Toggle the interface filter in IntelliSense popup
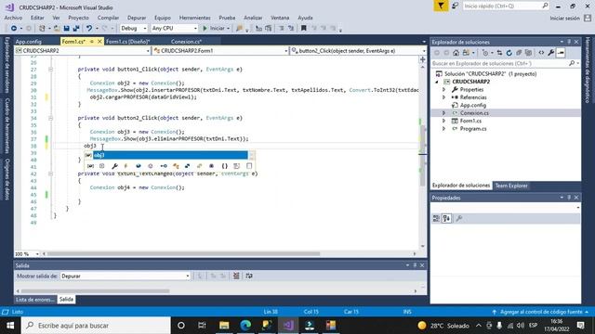The height and width of the screenshot is (334, 595). point(164,166)
